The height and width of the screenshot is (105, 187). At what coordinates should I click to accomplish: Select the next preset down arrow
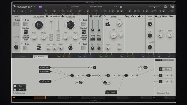tap(117, 7)
